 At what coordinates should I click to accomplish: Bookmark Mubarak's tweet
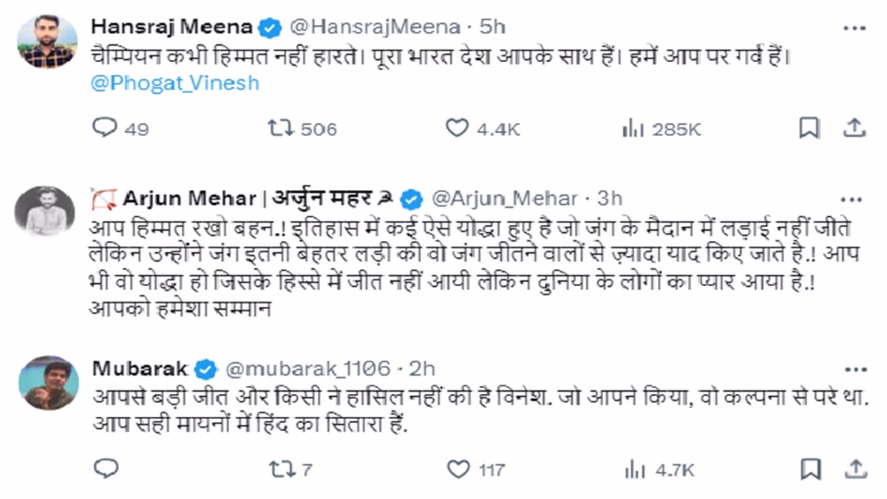tap(809, 469)
